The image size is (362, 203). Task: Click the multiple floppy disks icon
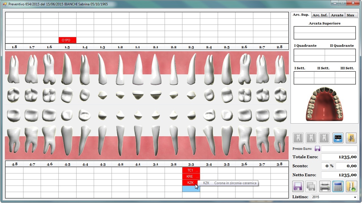point(311,186)
